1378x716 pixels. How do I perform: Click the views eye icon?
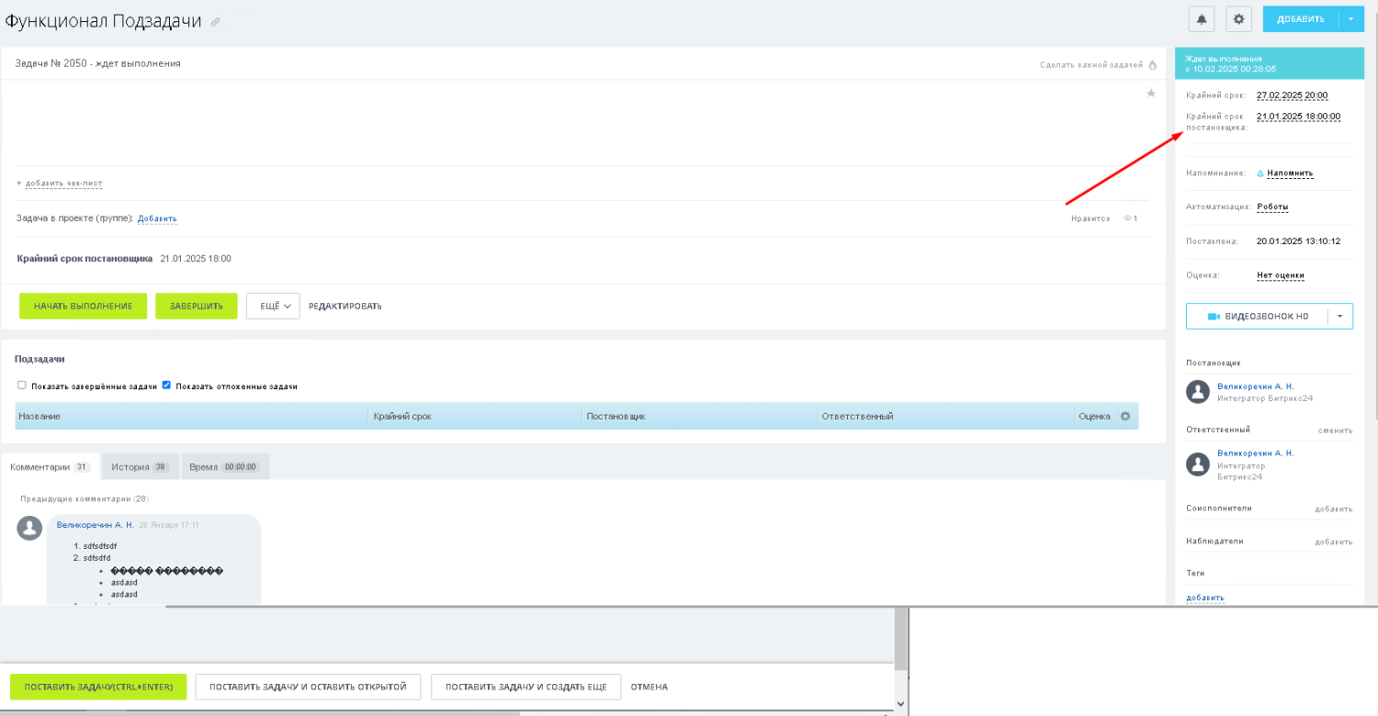coord(1127,218)
